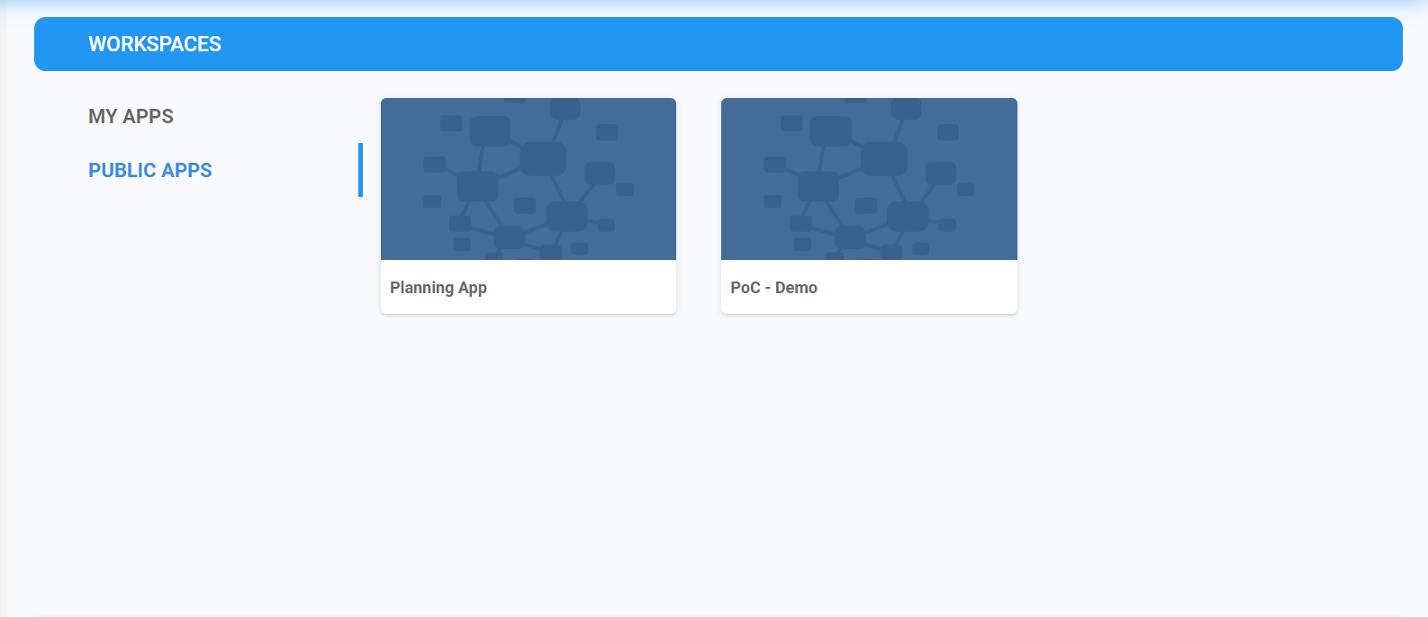Click the word Demo in second card title
This screenshot has width=1428, height=617.
796,288
